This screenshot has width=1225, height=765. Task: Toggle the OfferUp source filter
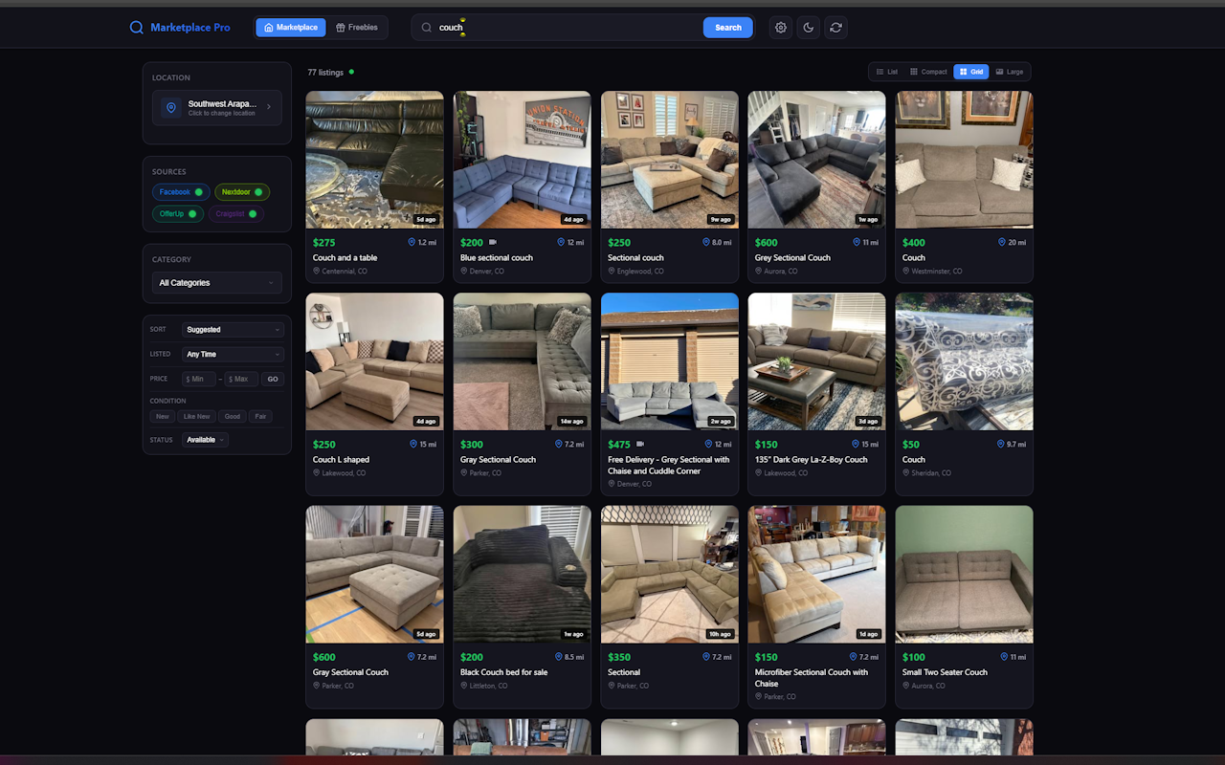coord(178,213)
